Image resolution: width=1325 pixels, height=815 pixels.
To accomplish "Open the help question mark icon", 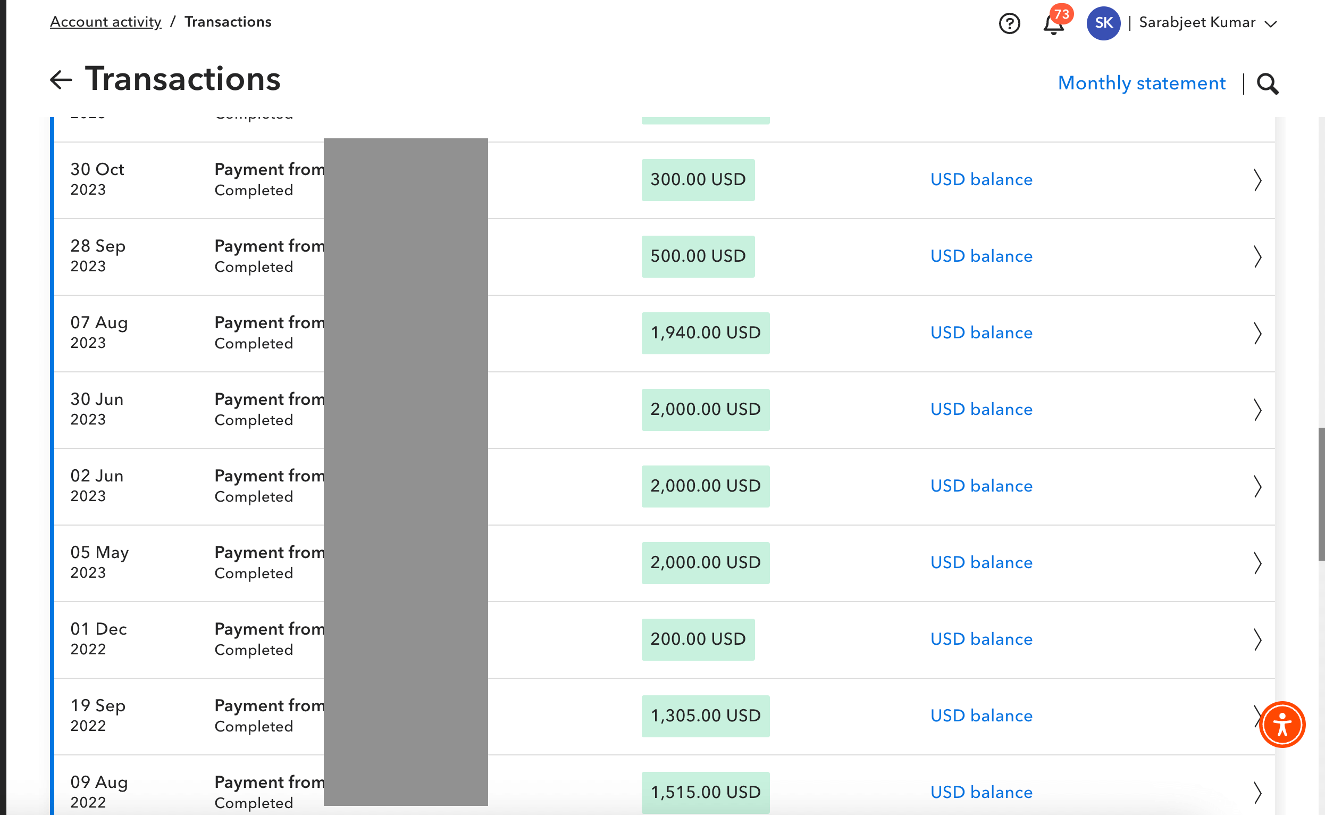I will 1009,23.
